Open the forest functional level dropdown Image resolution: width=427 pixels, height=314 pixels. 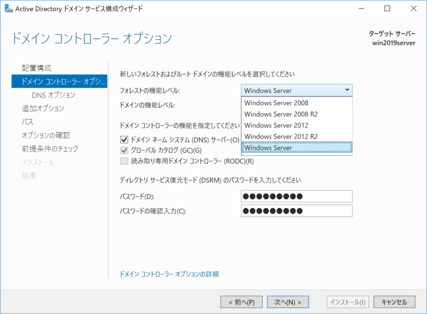coord(296,90)
